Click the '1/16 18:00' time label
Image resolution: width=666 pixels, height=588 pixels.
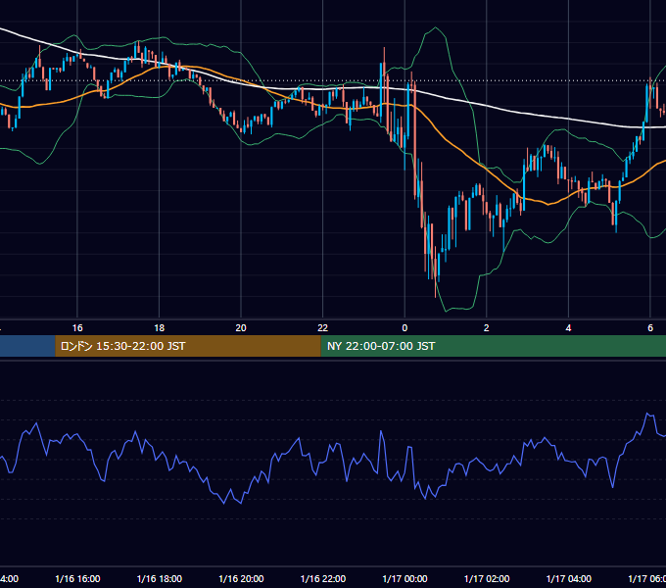point(160,578)
